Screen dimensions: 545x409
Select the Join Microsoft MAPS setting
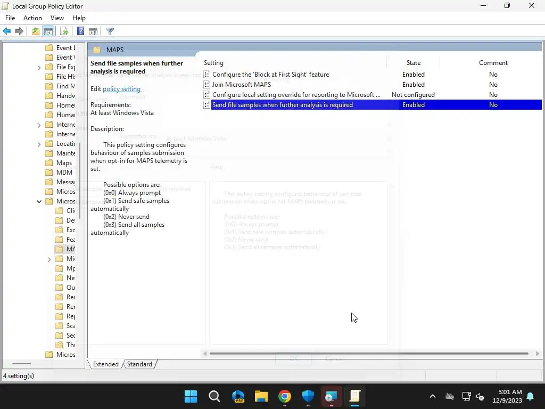[242, 85]
